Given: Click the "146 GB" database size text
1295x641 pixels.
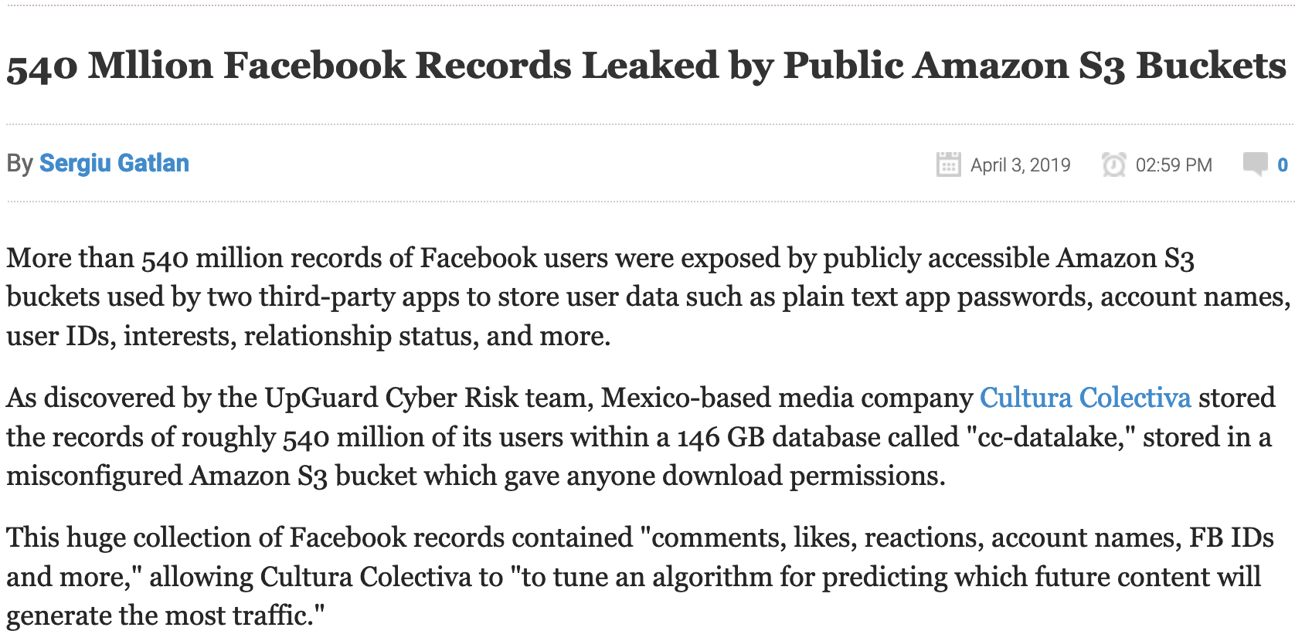Looking at the screenshot, I should [720, 437].
